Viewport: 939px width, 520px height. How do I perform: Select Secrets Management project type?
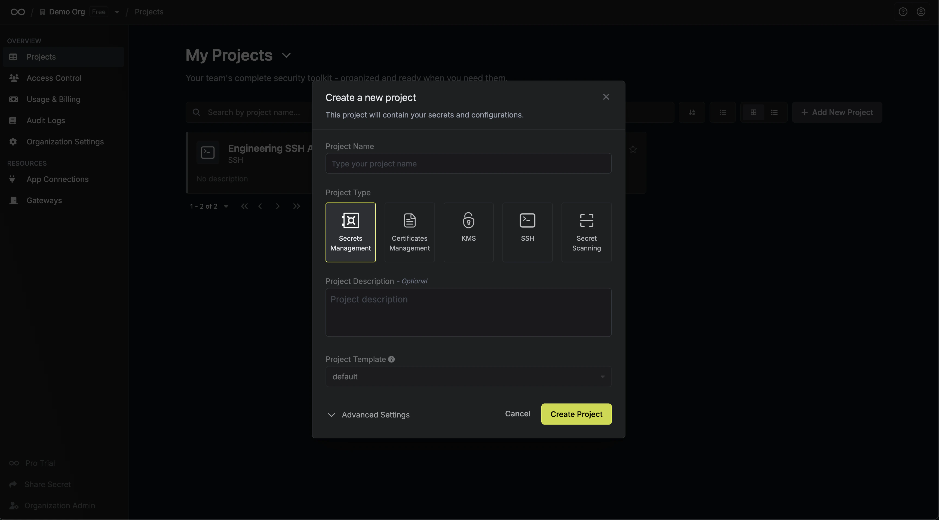350,232
